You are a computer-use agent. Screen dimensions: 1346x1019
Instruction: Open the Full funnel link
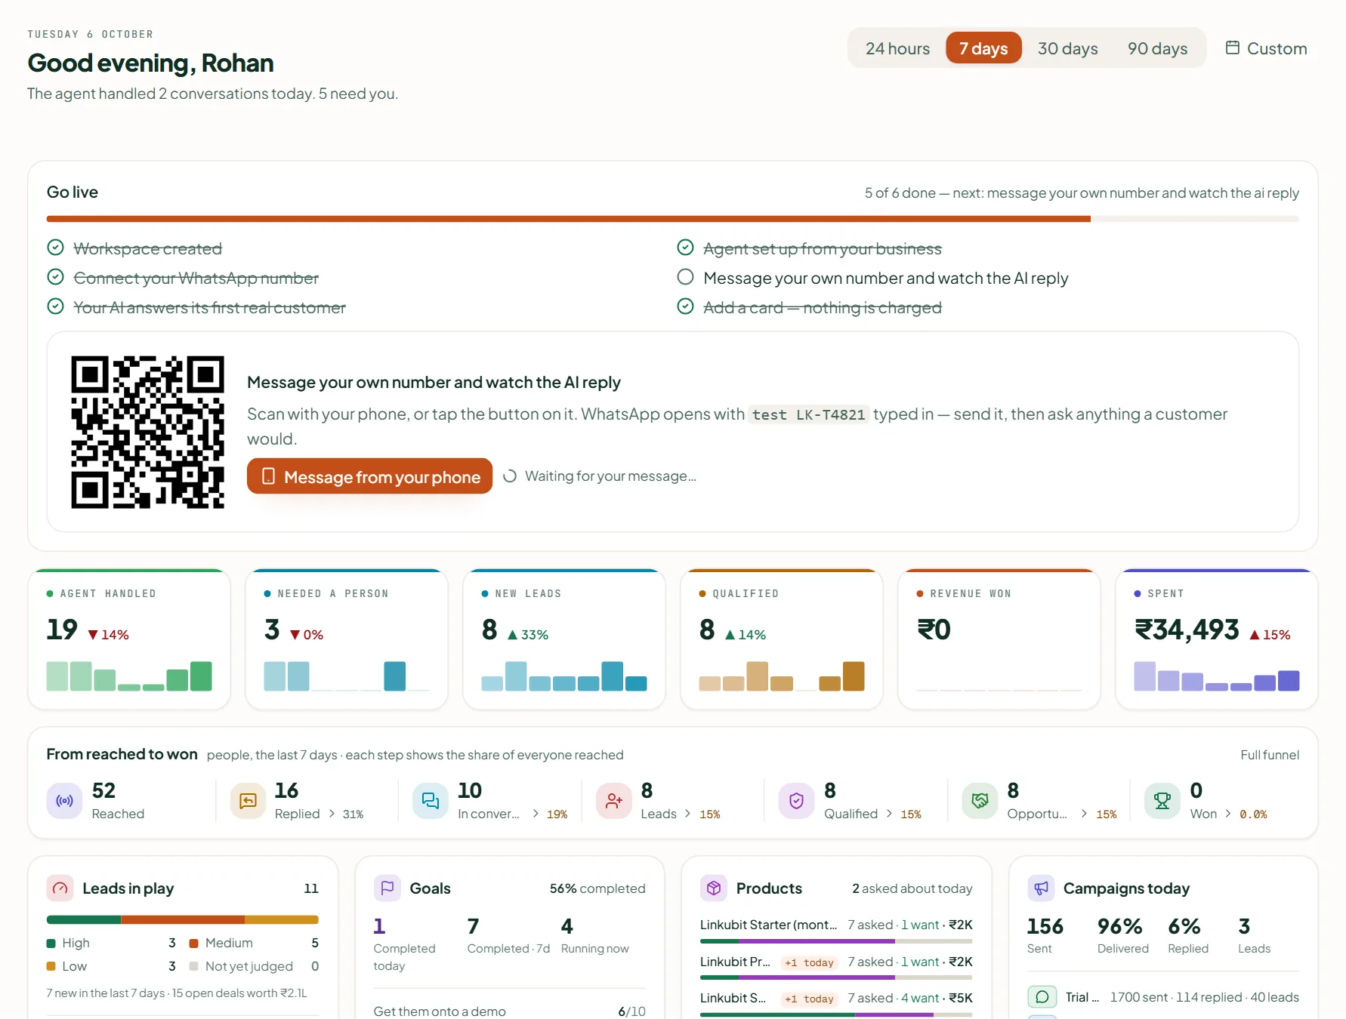point(1270,755)
